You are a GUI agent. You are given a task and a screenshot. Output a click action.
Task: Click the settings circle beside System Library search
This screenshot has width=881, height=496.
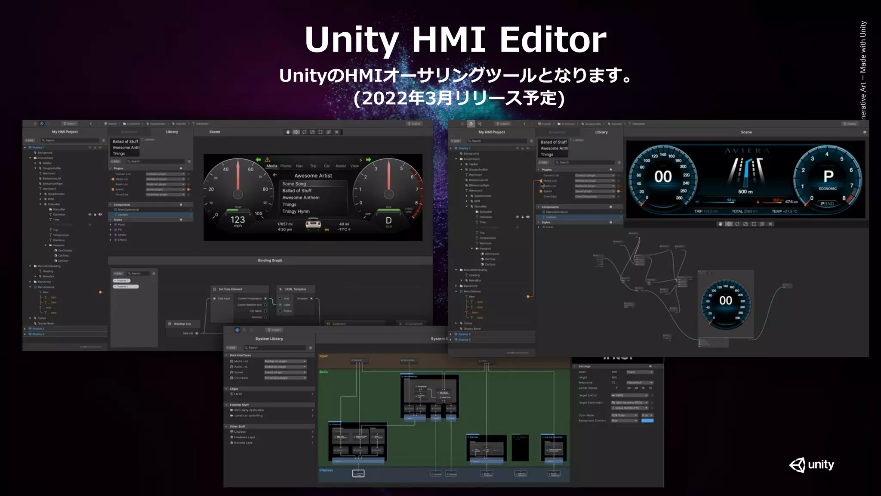(x=311, y=347)
